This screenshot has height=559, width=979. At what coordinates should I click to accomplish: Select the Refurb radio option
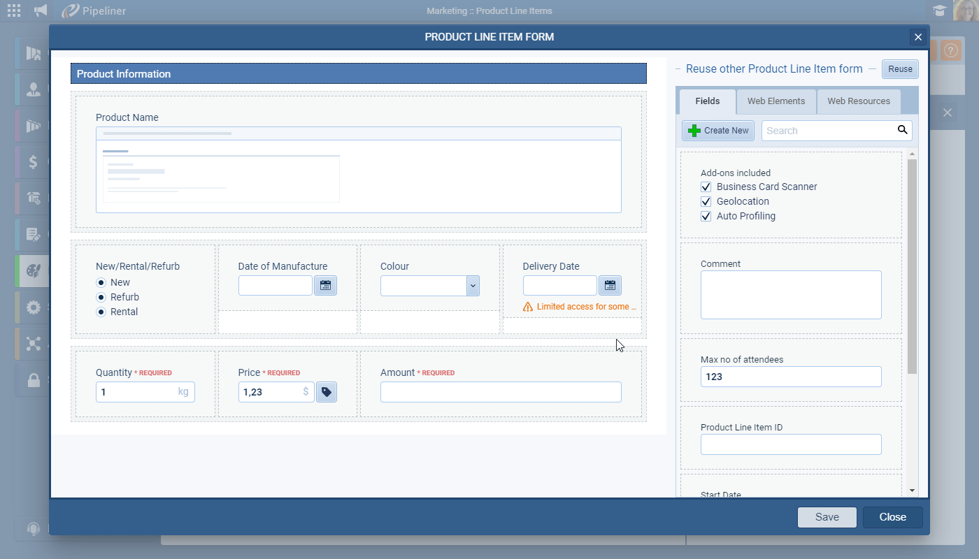pos(101,297)
